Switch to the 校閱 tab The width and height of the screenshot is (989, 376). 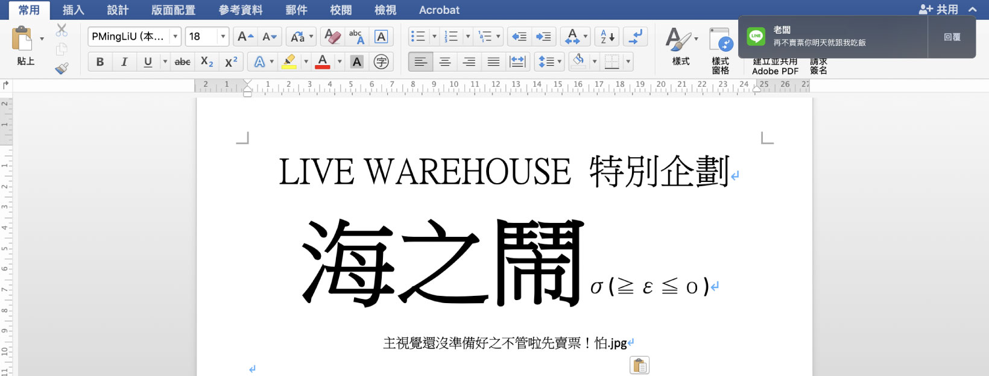tap(341, 10)
